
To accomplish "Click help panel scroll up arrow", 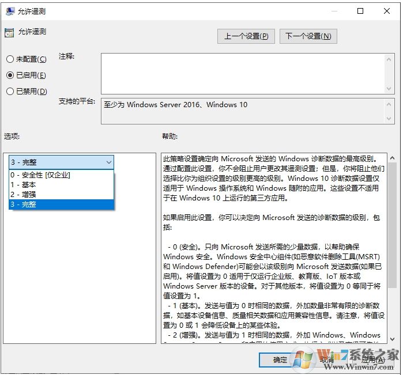I will click(392, 158).
